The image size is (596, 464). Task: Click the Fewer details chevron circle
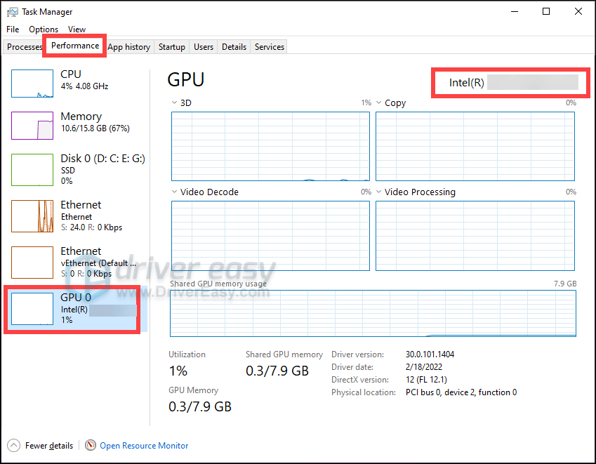pyautogui.click(x=15, y=445)
